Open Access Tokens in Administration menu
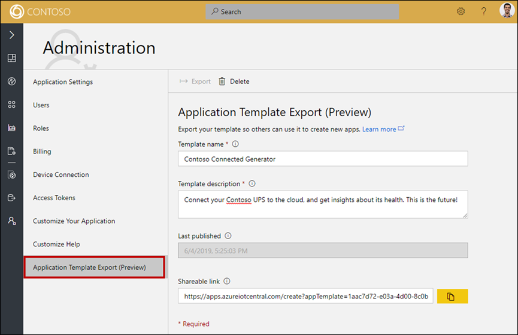This screenshot has height=335, width=518. (54, 198)
